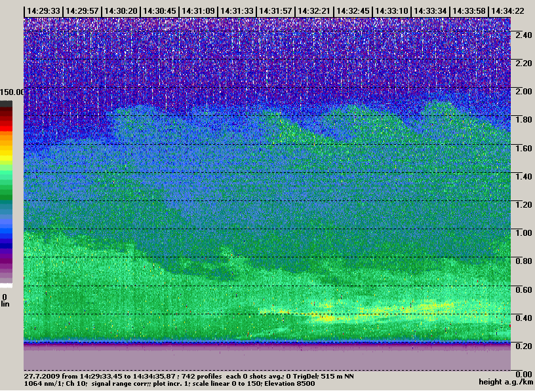535x391 pixels.
Task: Click the 0.20 height axis label
Action: coord(523,346)
